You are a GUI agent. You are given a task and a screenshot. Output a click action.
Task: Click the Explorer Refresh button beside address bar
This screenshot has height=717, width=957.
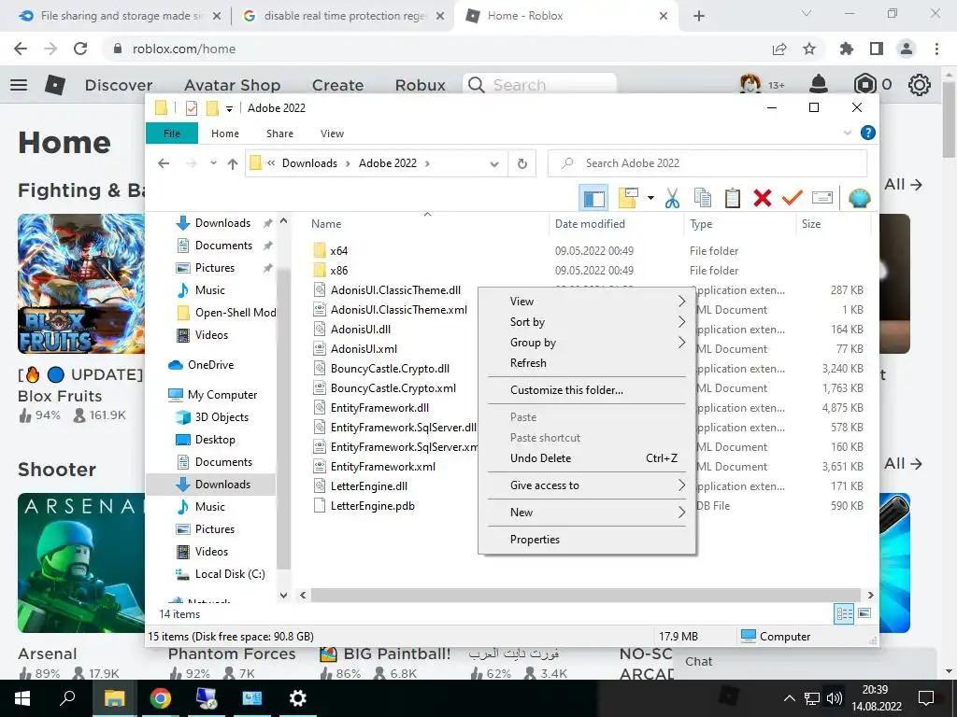[521, 163]
